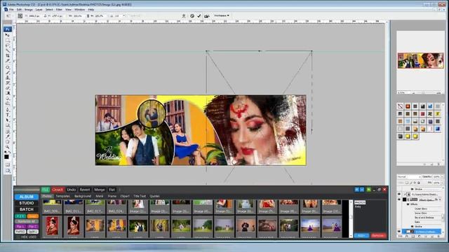
Task: Open the Image menu
Action: (x=29, y=9)
